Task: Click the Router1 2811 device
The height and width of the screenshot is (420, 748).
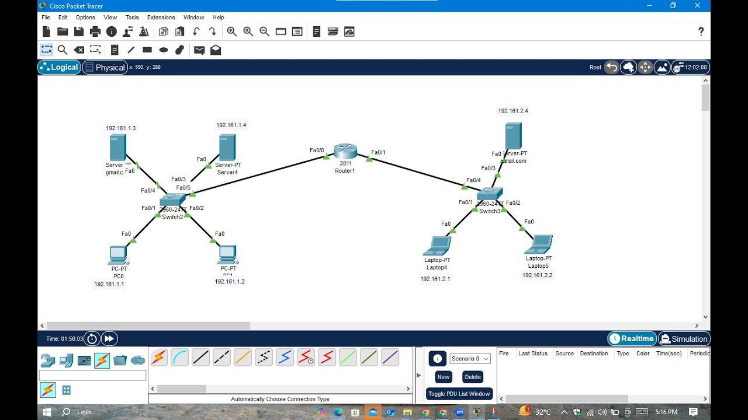Action: [345, 152]
